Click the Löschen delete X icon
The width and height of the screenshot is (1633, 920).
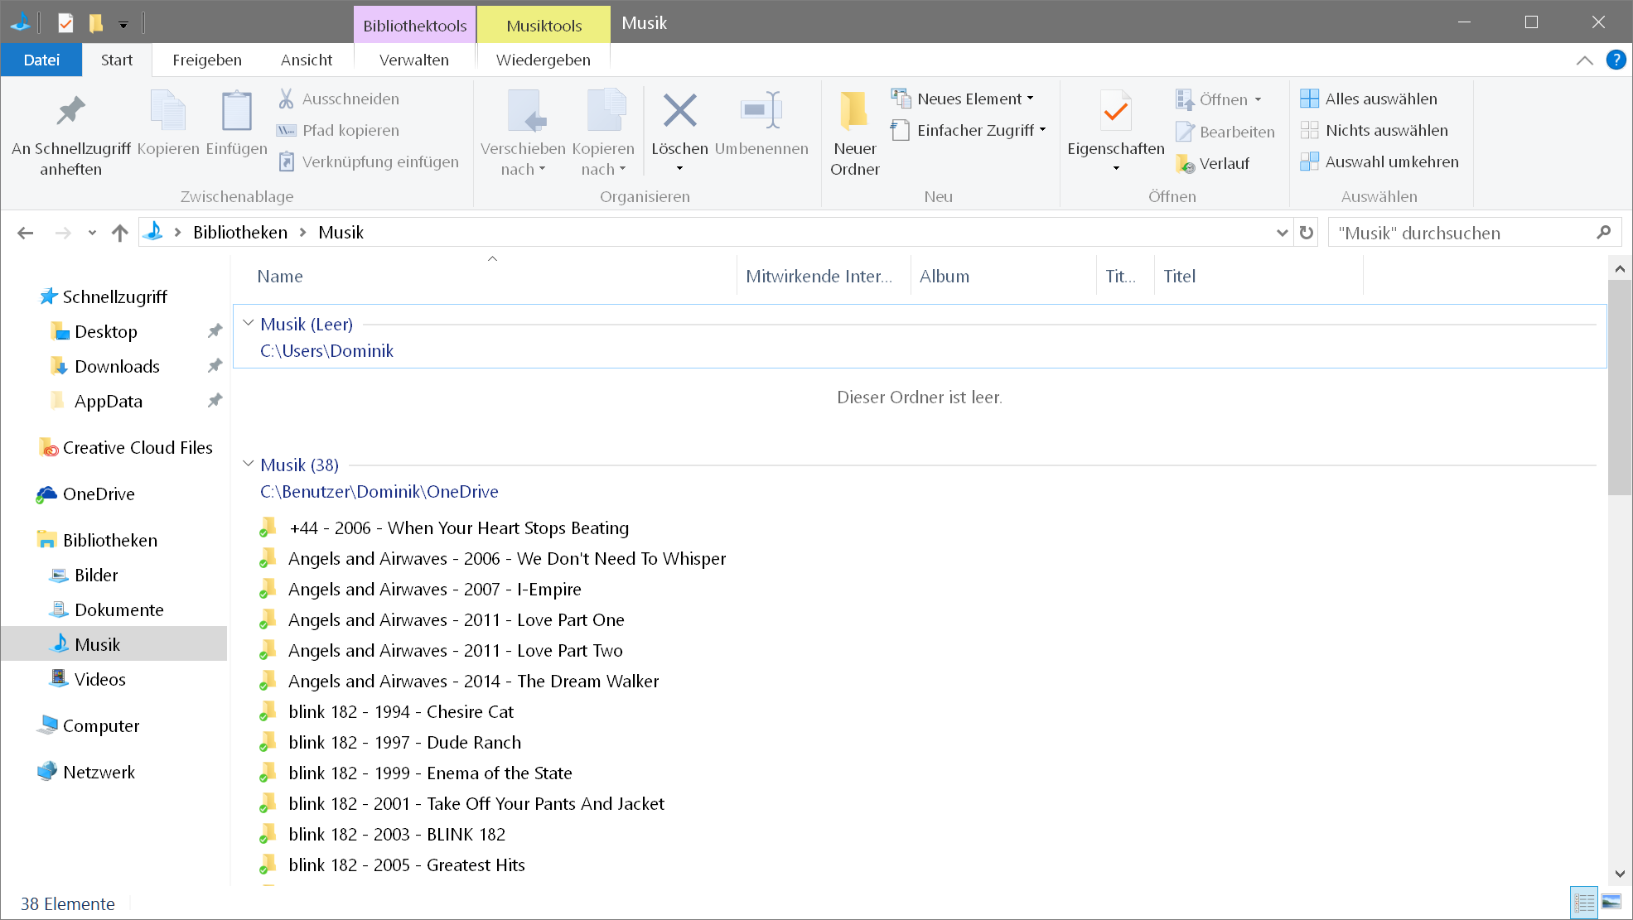pos(679,111)
